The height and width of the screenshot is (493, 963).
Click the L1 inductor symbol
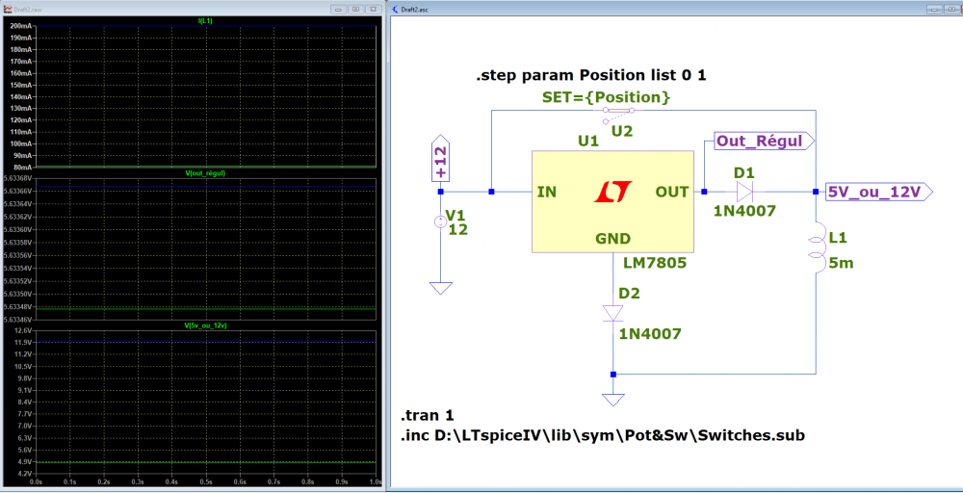(816, 248)
